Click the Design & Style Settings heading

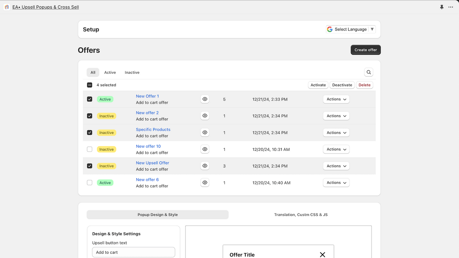pos(116,234)
